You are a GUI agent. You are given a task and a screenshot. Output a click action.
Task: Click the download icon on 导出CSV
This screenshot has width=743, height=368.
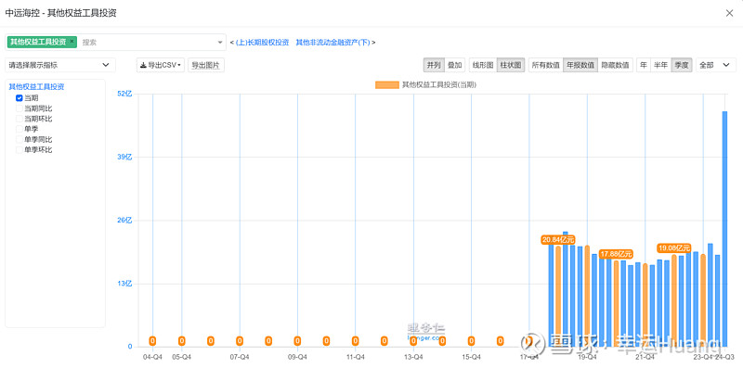143,65
